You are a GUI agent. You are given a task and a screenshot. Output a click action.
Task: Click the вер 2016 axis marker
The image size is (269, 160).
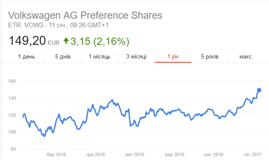tap(174, 154)
